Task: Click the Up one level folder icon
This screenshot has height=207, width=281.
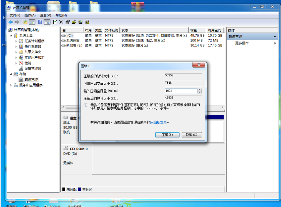Action: [26, 22]
